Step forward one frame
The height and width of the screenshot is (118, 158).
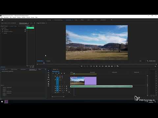[x=100, y=66]
